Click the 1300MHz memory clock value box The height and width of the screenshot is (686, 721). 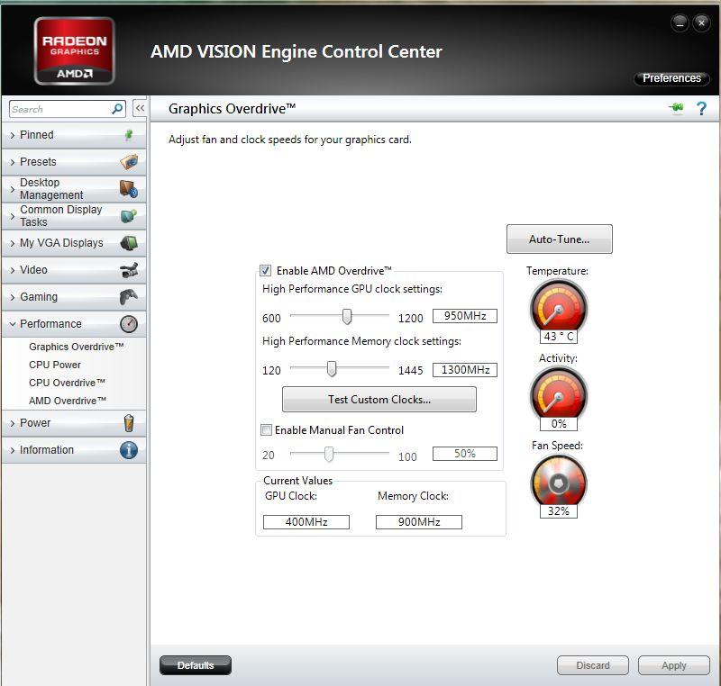point(465,370)
